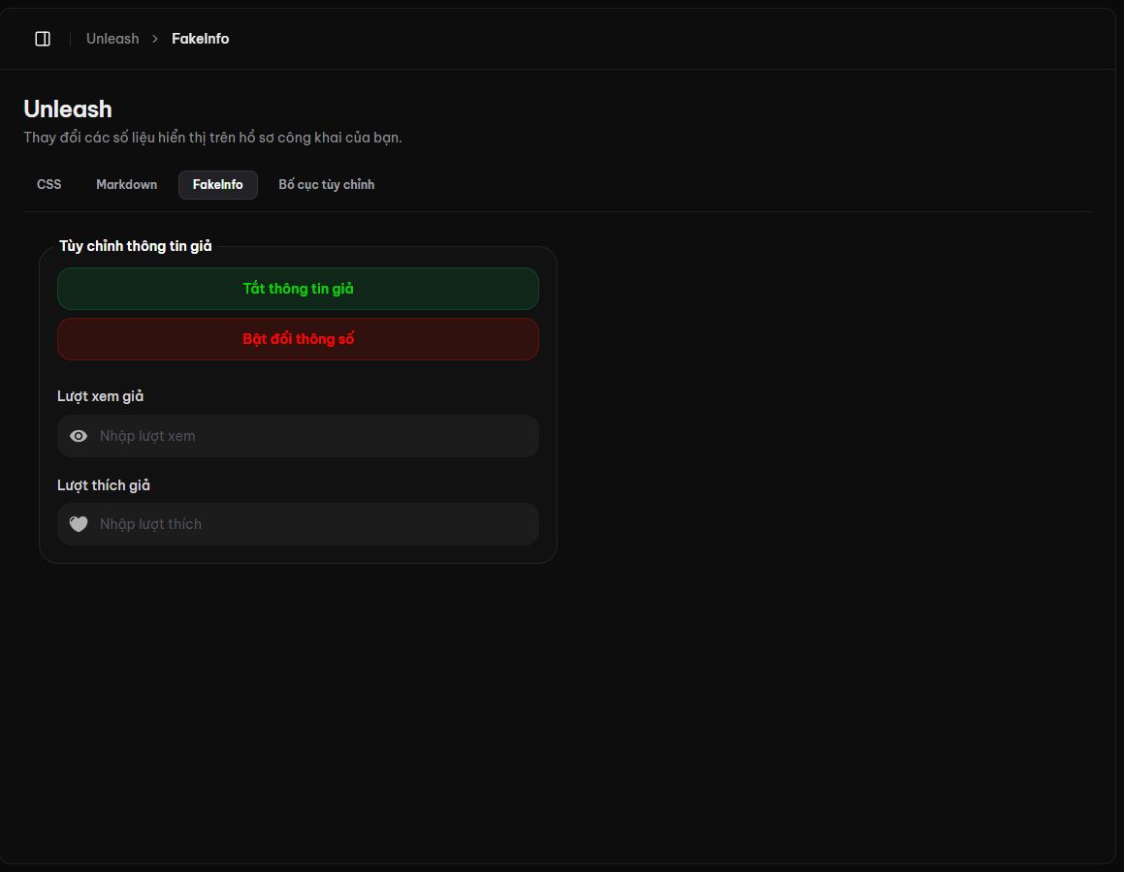This screenshot has width=1124, height=872.
Task: Click the Tùy chỉnh thông tin giả legend
Action: (x=136, y=246)
